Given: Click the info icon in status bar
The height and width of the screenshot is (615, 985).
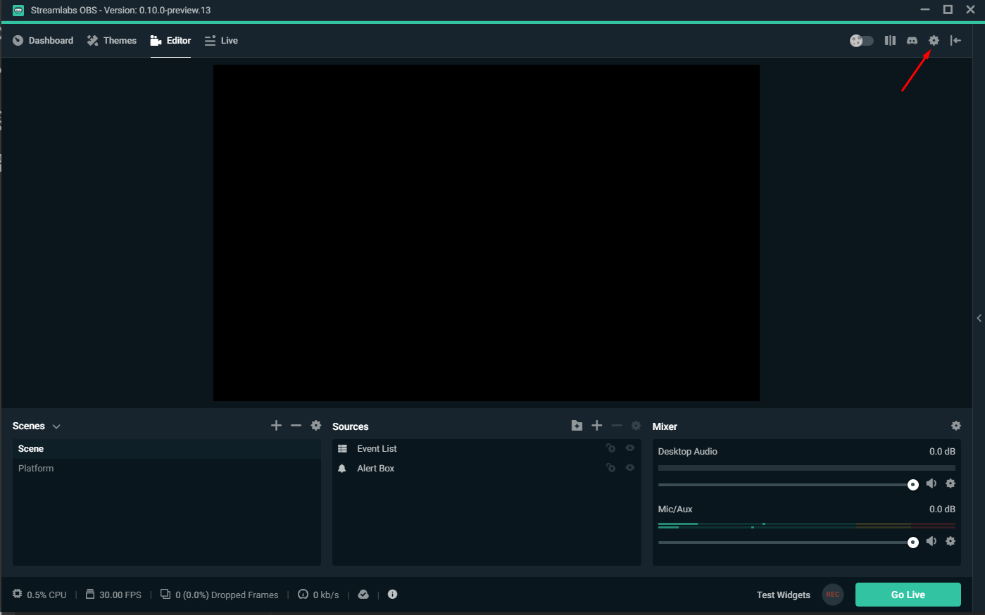Looking at the screenshot, I should click(x=393, y=594).
